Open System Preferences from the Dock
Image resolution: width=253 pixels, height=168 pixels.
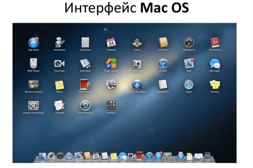tap(167, 156)
